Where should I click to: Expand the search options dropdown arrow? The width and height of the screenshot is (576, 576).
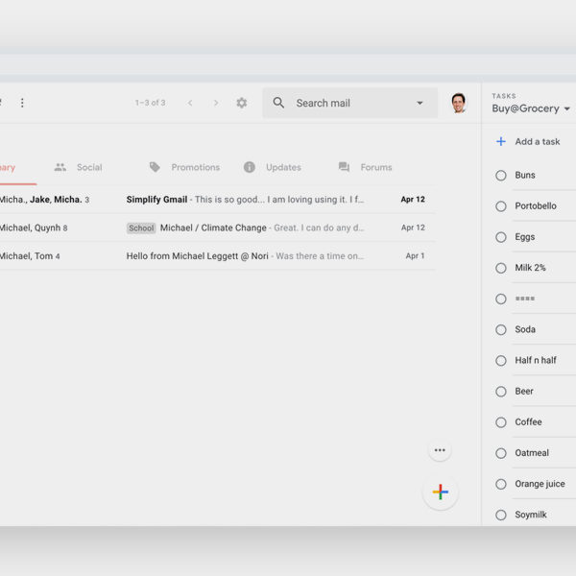[x=420, y=104]
